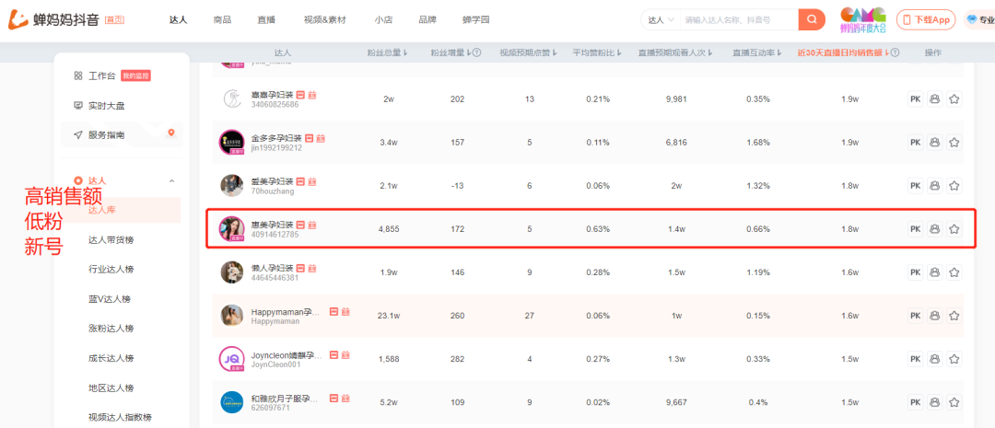Screen dimensions: 995x428
Task: Click the orange search magnifier button
Action: click(811, 20)
